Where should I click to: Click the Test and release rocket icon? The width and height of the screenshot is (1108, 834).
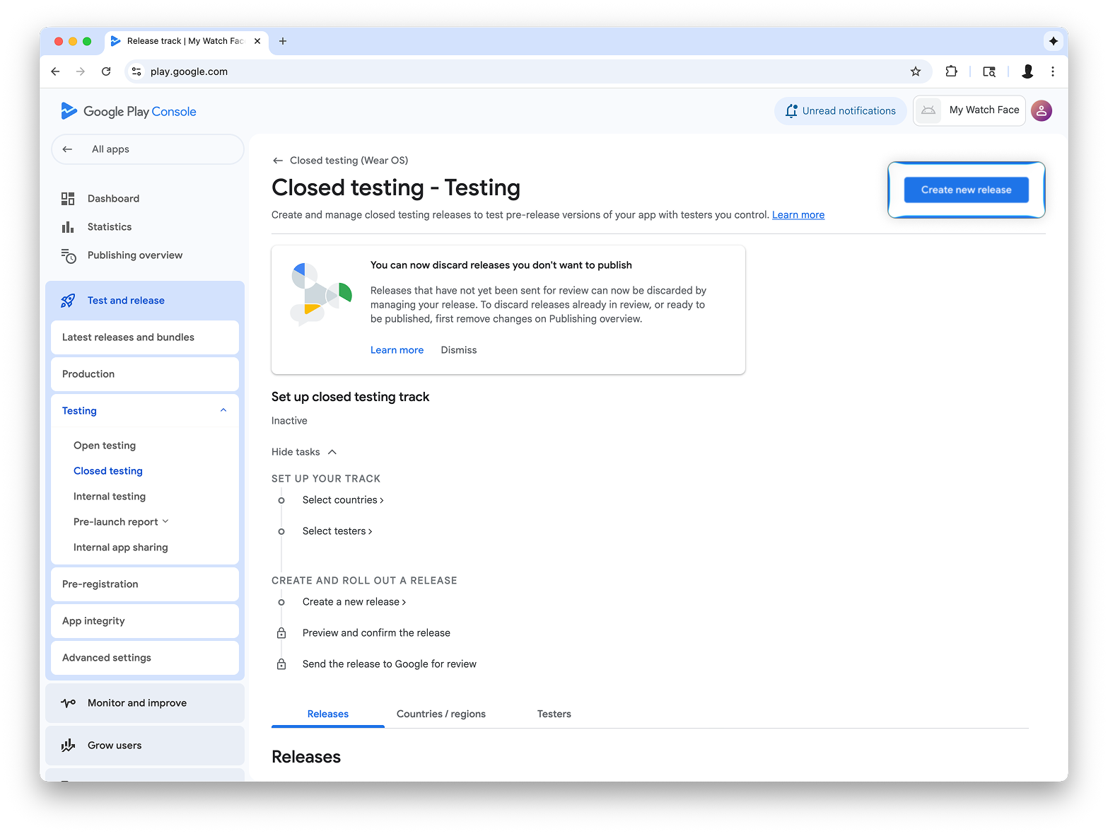[68, 301]
